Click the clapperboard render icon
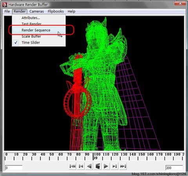The height and width of the screenshot is (176, 188). coord(98,166)
